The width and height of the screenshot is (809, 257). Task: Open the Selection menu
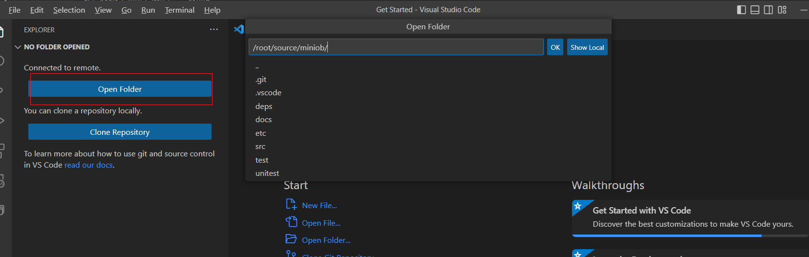[69, 10]
